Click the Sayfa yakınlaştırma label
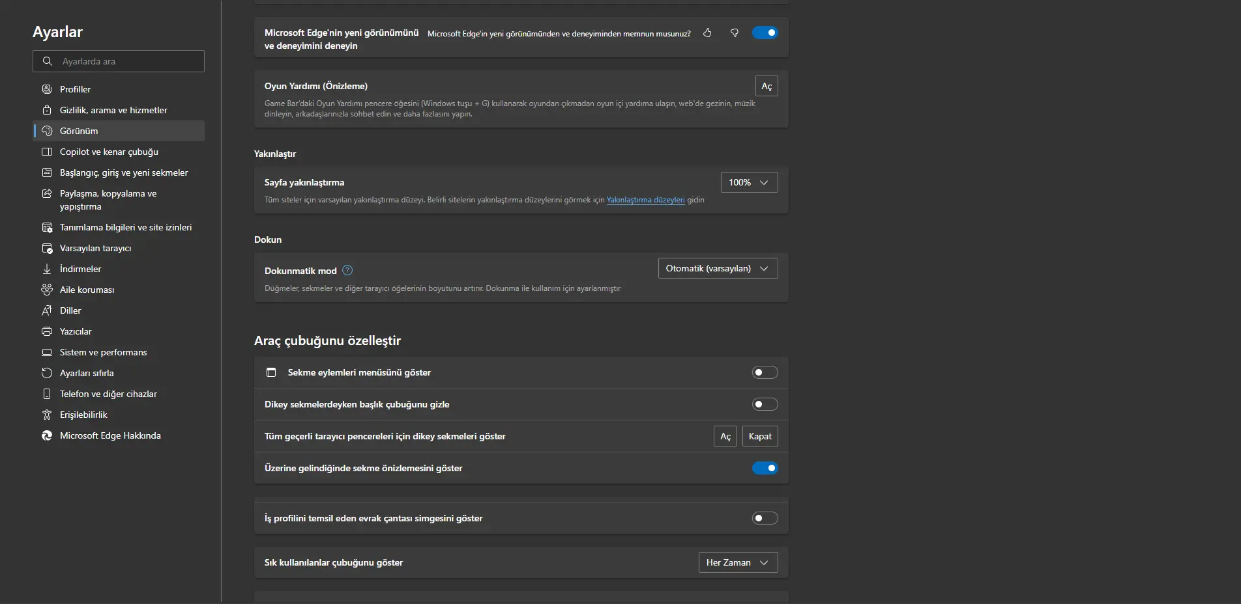 304,182
